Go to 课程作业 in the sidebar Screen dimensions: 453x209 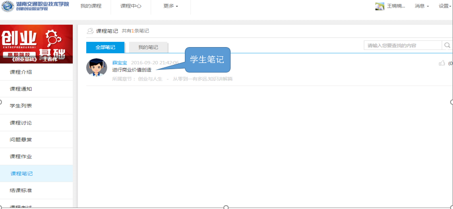point(21,157)
